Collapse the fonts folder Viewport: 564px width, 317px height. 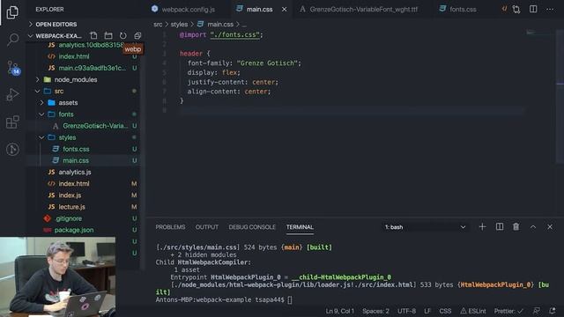tap(66, 114)
